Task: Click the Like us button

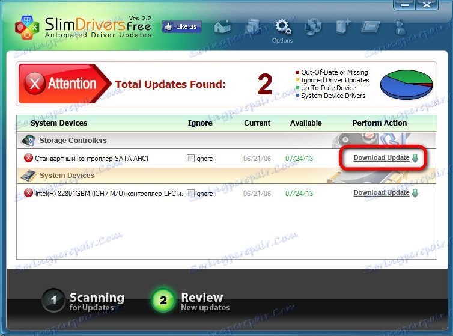Action: click(181, 27)
